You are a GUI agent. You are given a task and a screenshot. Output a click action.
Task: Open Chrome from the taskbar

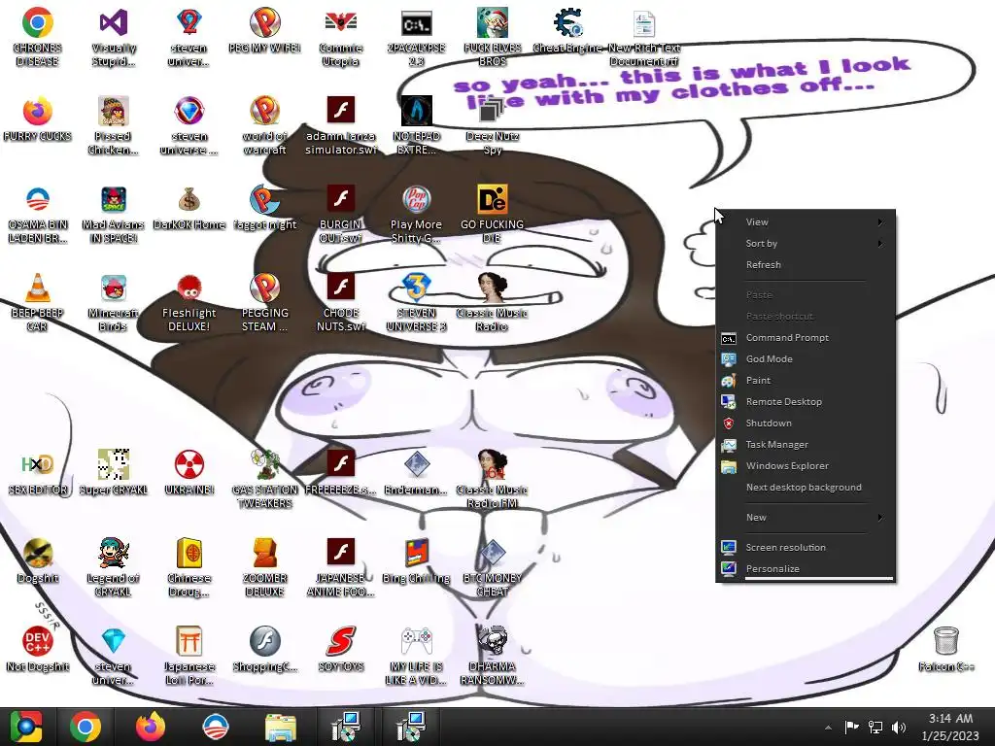pyautogui.click(x=86, y=727)
